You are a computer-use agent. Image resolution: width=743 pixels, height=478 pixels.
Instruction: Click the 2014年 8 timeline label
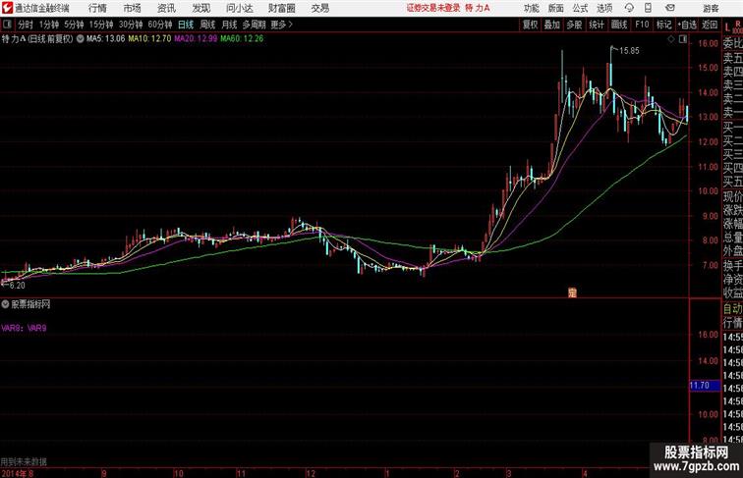(x=17, y=473)
